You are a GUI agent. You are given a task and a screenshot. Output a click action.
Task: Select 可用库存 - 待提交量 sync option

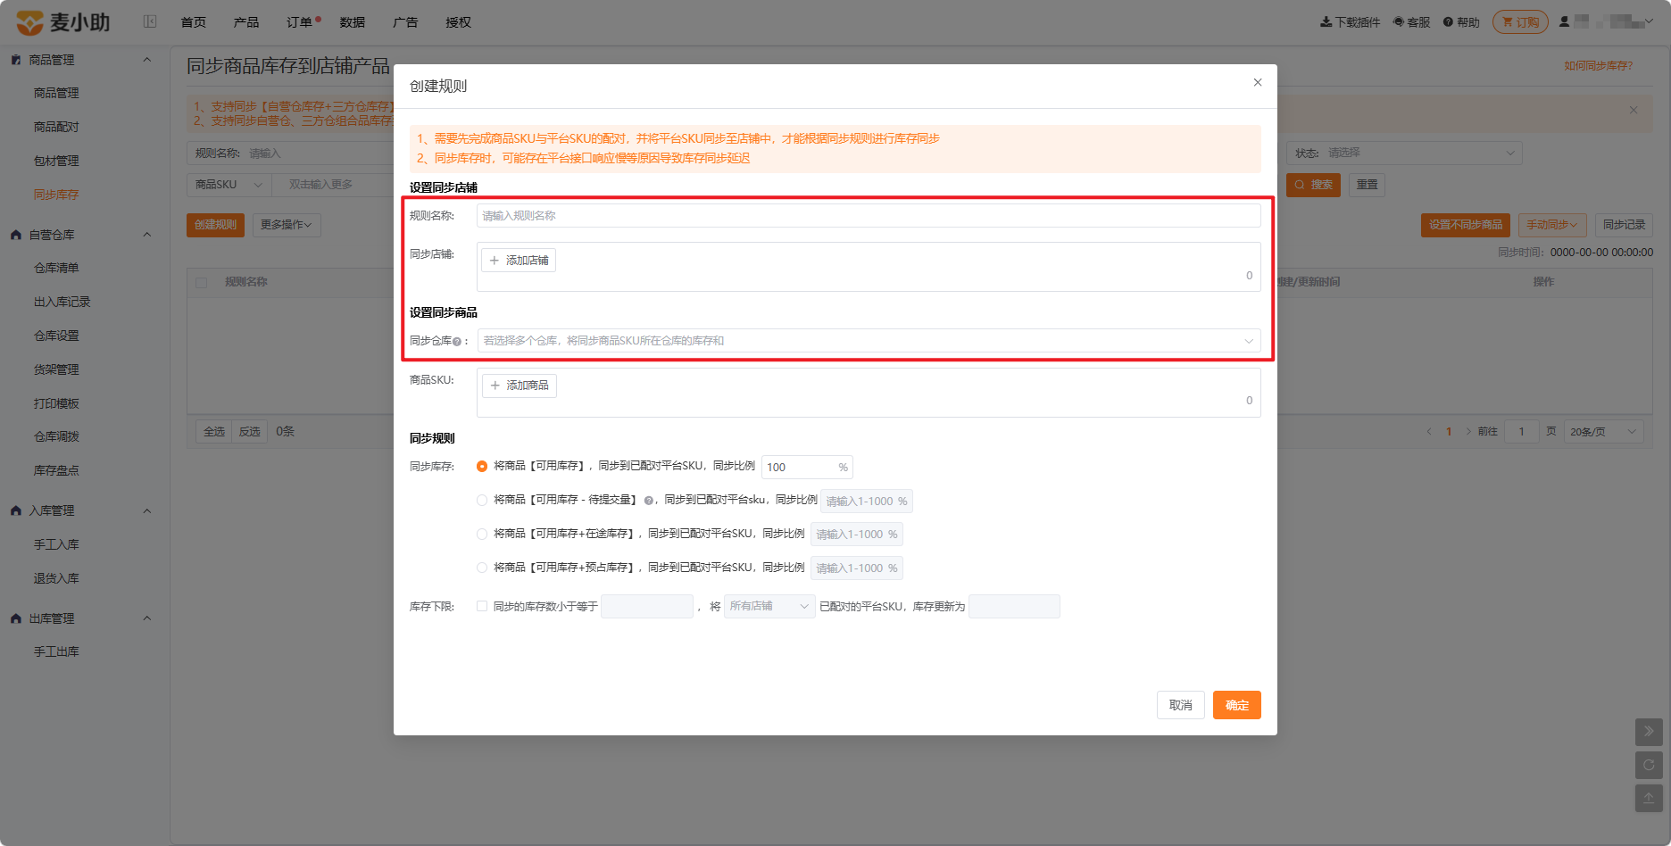[482, 501]
